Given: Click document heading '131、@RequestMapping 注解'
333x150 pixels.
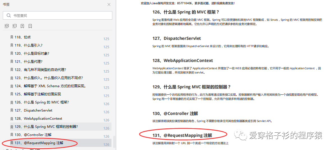Looking at the screenshot, I should pos(182,135).
